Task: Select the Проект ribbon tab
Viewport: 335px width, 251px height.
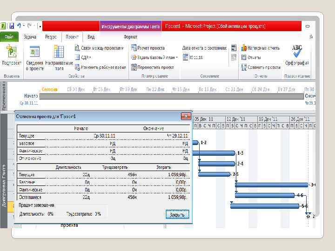Action: click(x=72, y=37)
